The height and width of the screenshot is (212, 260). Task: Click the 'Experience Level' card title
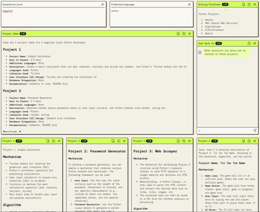pyautogui.click(x=13, y=4)
